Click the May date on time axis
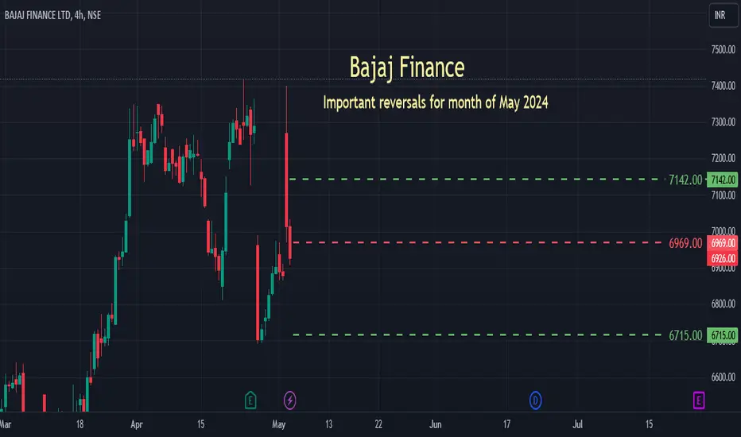Viewport: 741px width, 437px height. 279,424
